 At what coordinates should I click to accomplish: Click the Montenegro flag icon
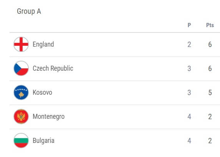21,117
